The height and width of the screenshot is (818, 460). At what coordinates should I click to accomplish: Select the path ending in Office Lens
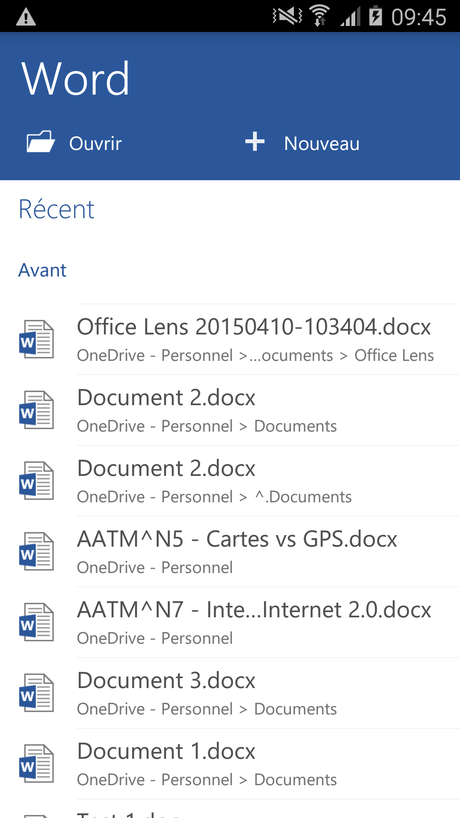256,355
